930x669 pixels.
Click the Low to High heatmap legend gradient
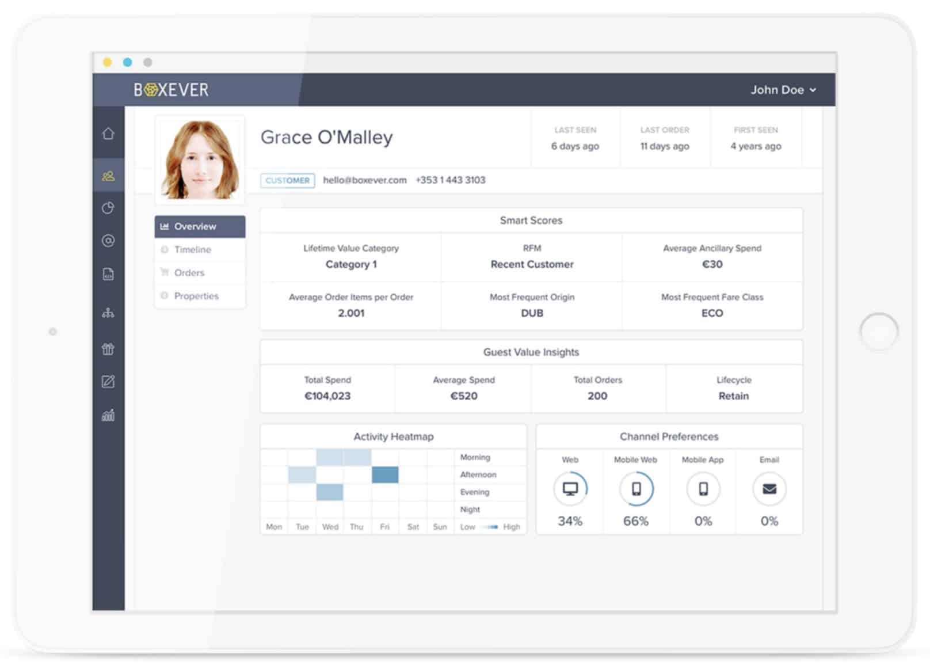(x=490, y=527)
